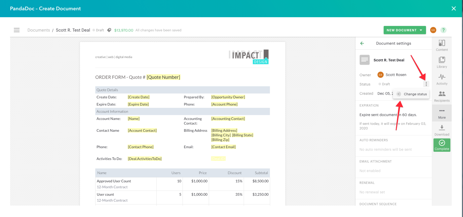Open the More options panel

coord(442,113)
